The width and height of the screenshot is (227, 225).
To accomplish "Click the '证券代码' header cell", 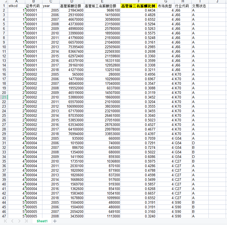I will click(x=34, y=6).
